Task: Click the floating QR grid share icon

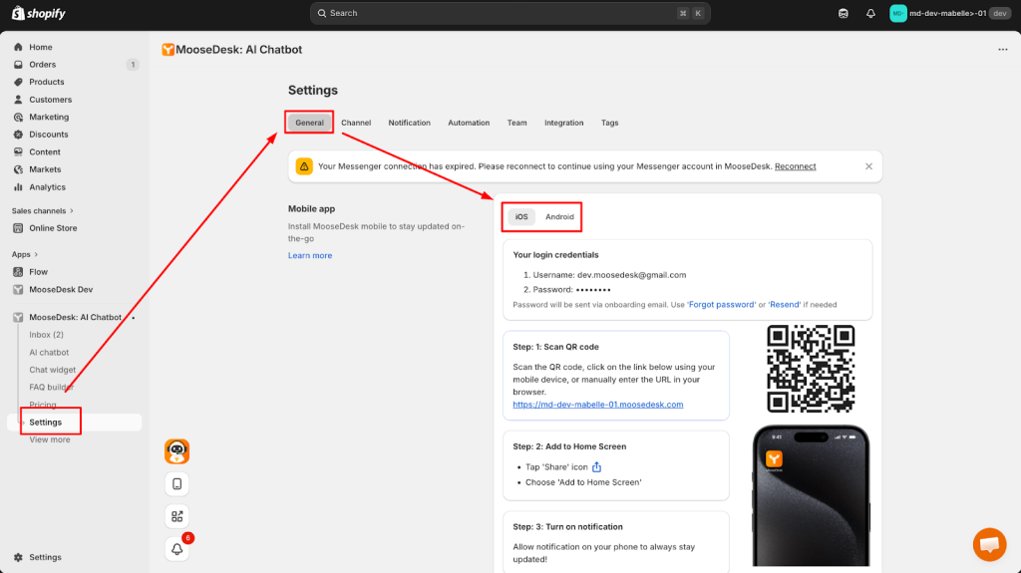Action: pyautogui.click(x=176, y=516)
